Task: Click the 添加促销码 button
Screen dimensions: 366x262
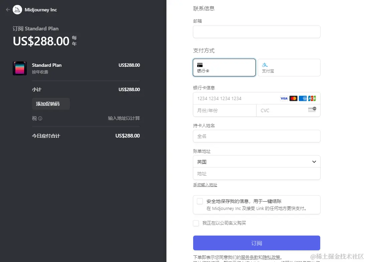Action: (x=51, y=104)
